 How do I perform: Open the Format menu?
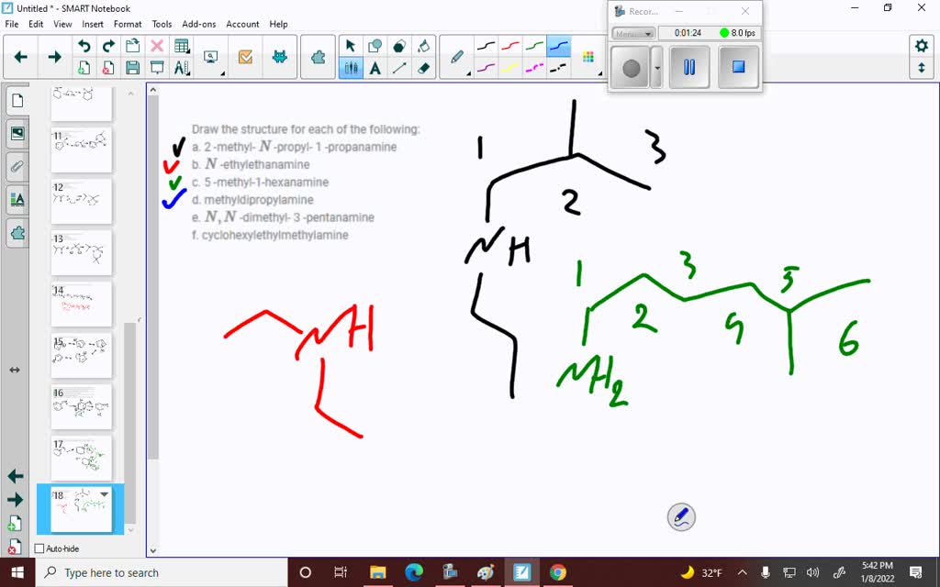pos(128,24)
